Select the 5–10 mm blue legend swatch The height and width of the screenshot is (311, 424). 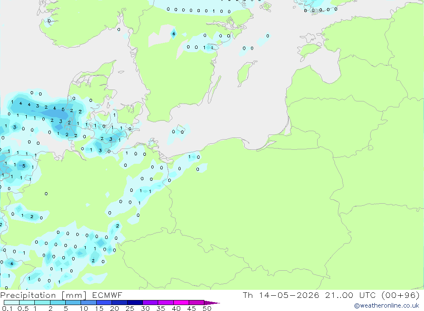[x=73, y=303]
